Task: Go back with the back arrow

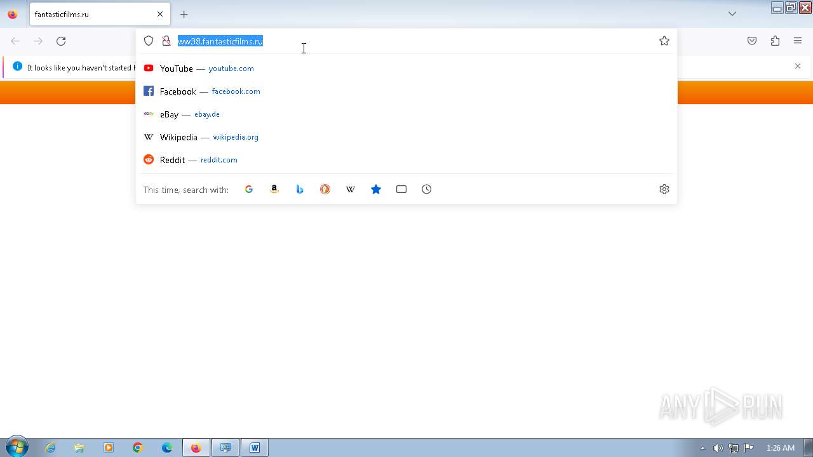Action: 15,41
